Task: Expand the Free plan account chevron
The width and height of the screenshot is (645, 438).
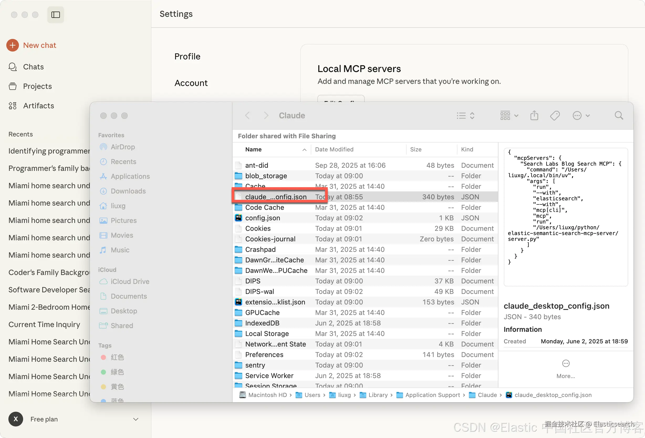Action: (x=136, y=419)
